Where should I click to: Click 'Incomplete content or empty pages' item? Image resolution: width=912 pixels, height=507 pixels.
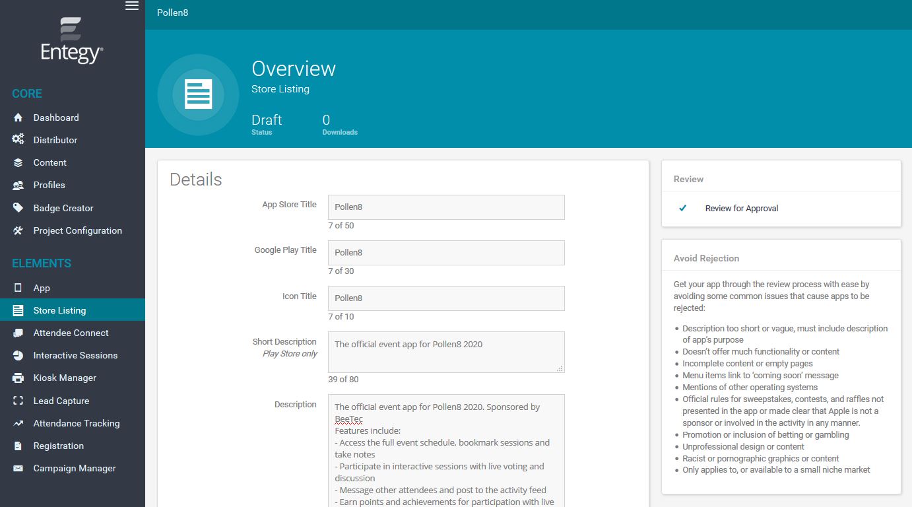pos(748,364)
